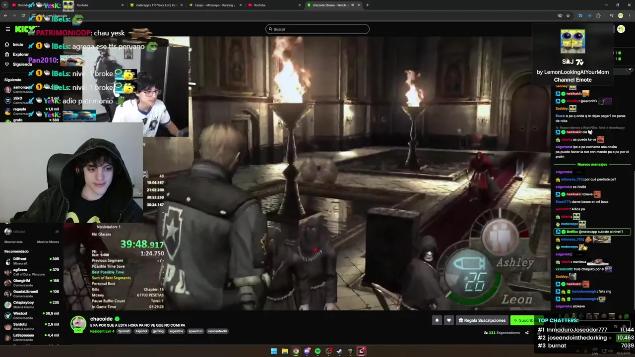
Task: Open recommended channel ag5zera
Action: (x=31, y=272)
